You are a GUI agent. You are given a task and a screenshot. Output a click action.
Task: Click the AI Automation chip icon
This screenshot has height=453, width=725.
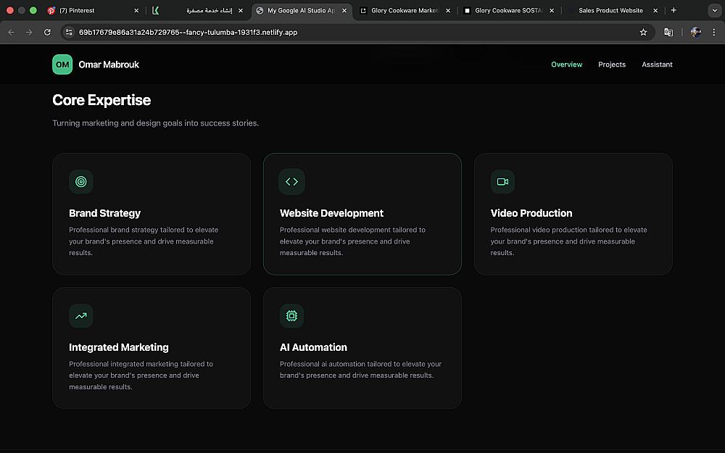(291, 316)
